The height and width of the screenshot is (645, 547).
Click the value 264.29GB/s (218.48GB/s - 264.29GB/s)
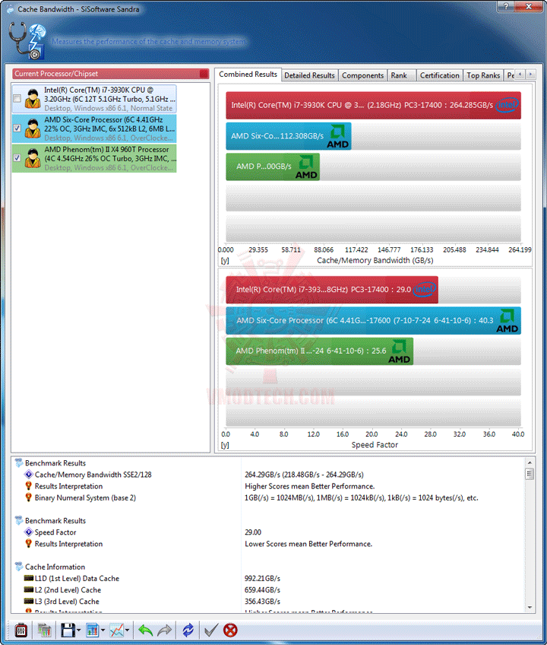pyautogui.click(x=304, y=475)
